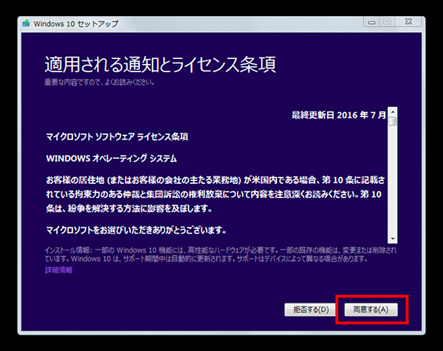Click the 拒否する(D) decline button
443x351 pixels.
pos(311,310)
